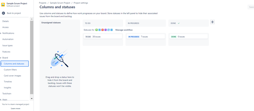This screenshot has width=254, height=111.
Task: Open Automation settings
Action: pos(8,39)
